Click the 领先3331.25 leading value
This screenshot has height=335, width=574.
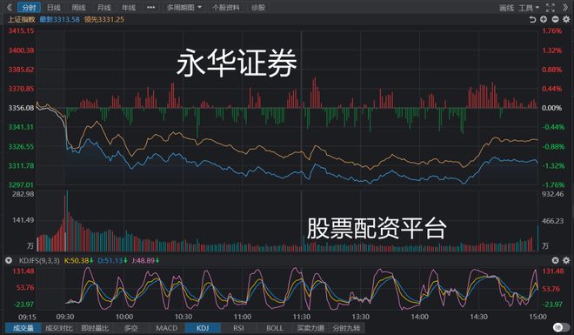(x=104, y=19)
